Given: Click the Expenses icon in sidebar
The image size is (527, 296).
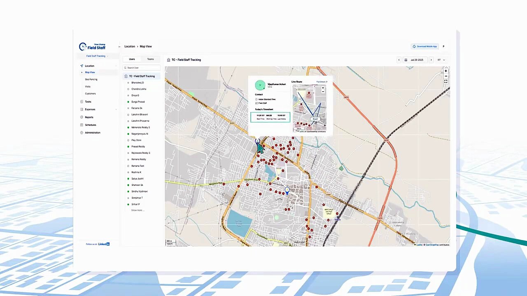Looking at the screenshot, I should [x=82, y=109].
